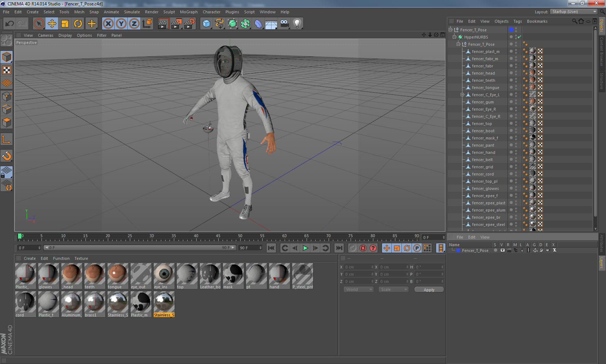Click the Objects panel search icon
This screenshot has width=606, height=364.
point(574,21)
